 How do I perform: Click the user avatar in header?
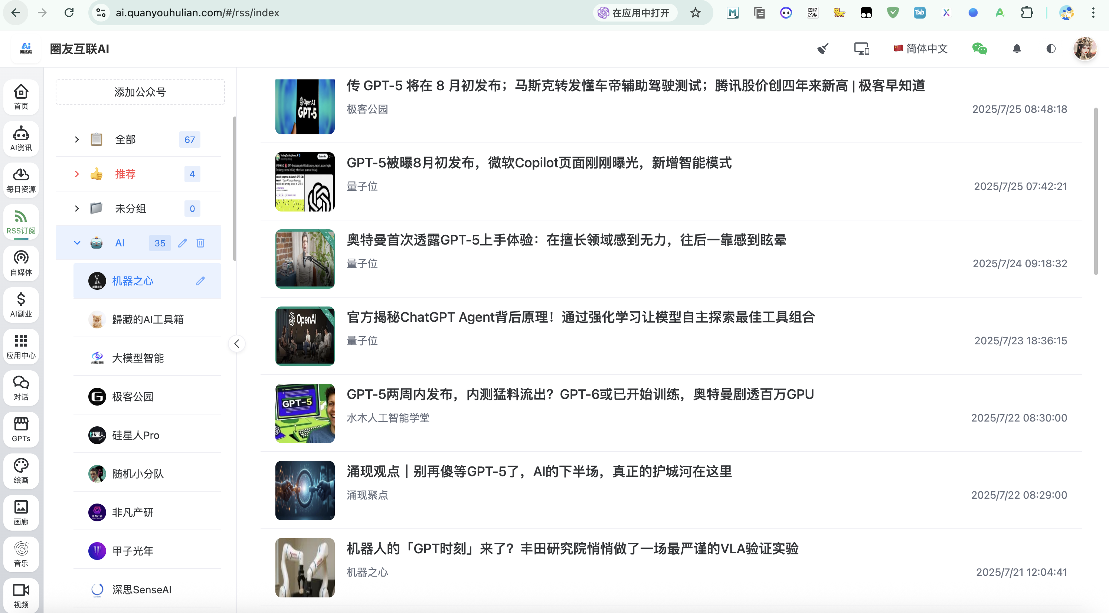click(1085, 49)
